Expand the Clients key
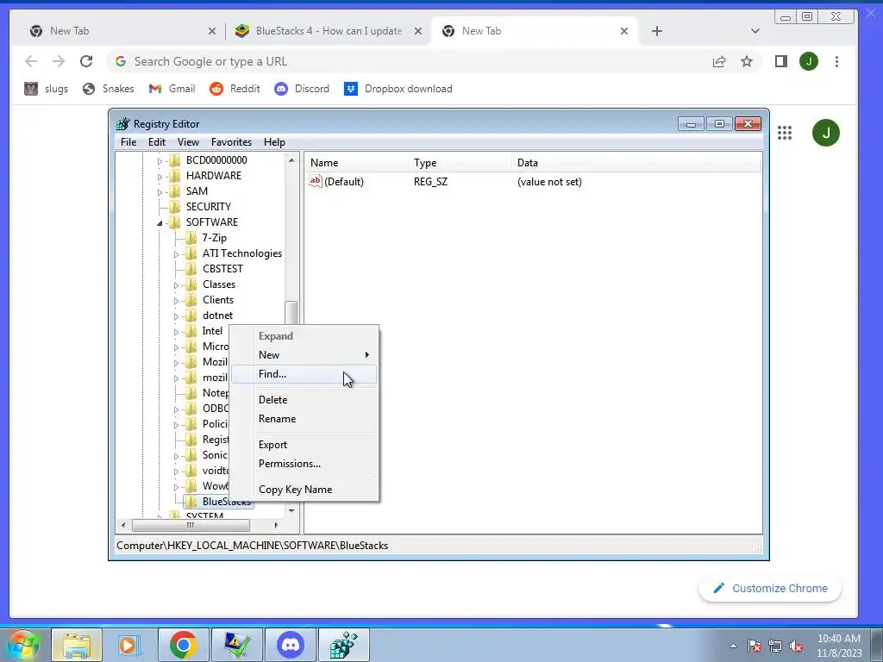 point(176,301)
